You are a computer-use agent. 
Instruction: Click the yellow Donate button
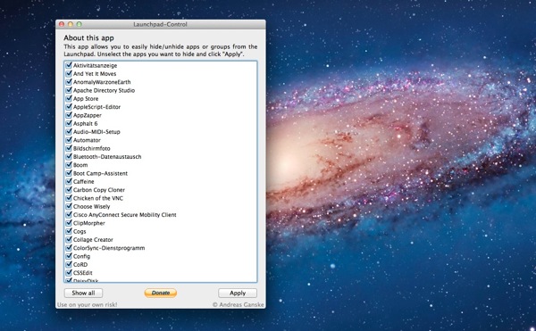pos(161,293)
